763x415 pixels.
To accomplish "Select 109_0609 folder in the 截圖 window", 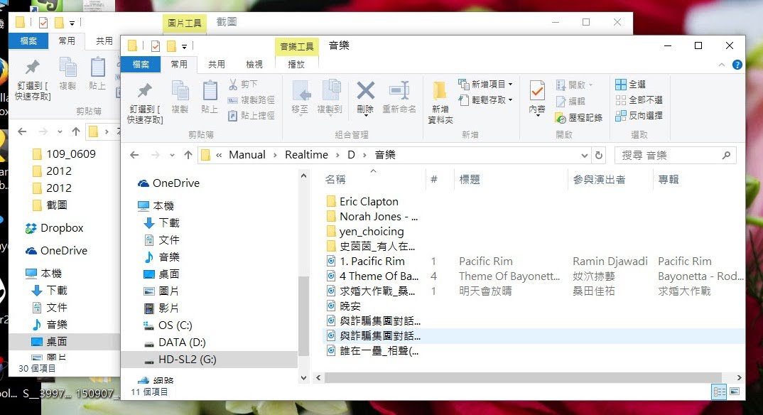I will click(x=64, y=154).
